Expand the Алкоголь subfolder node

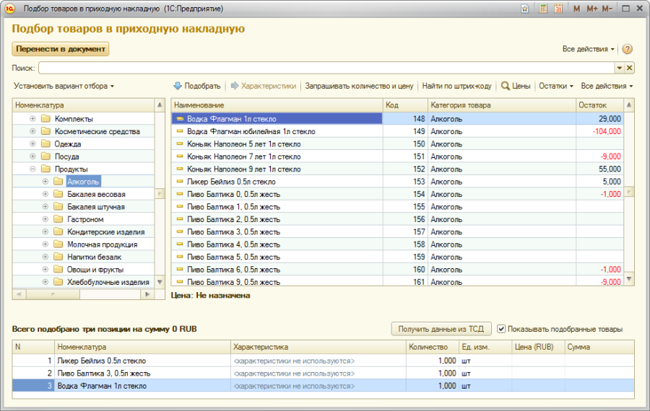(45, 182)
